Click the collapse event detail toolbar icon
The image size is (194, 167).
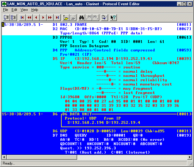[x=6, y=17]
